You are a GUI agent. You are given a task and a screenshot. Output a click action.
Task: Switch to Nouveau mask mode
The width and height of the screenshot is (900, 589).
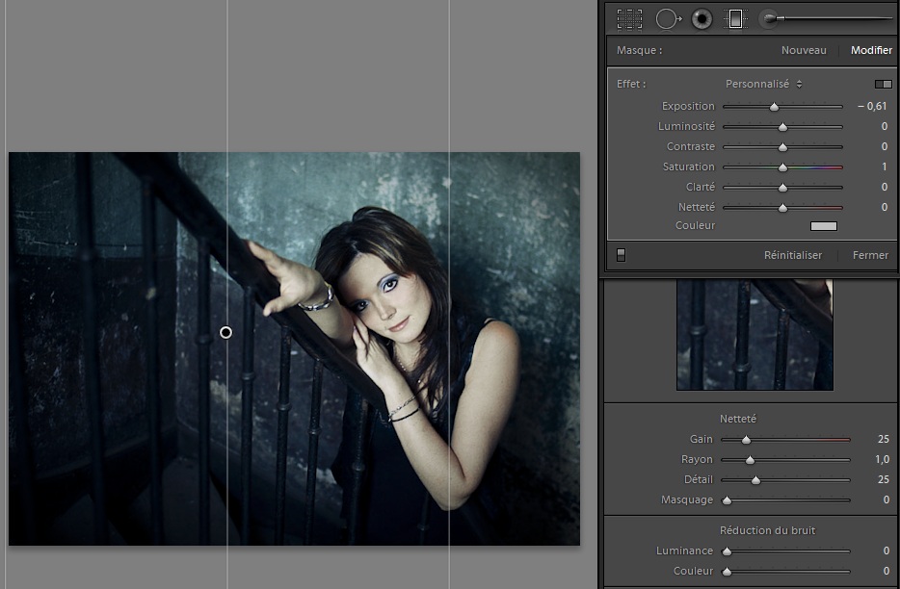click(804, 50)
